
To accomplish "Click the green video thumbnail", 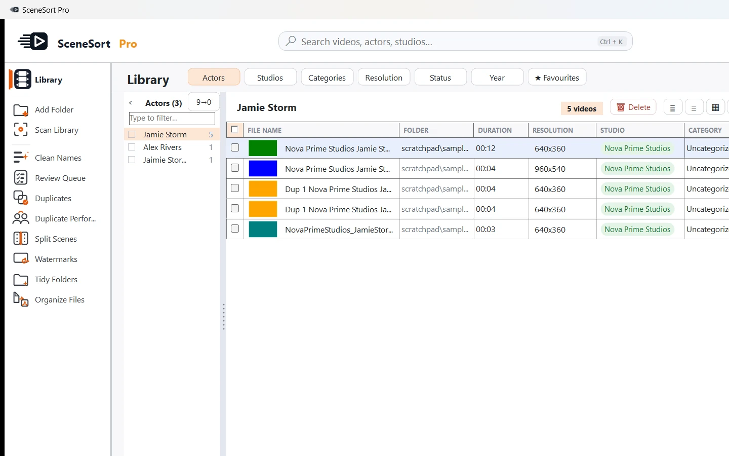I will pos(263,148).
